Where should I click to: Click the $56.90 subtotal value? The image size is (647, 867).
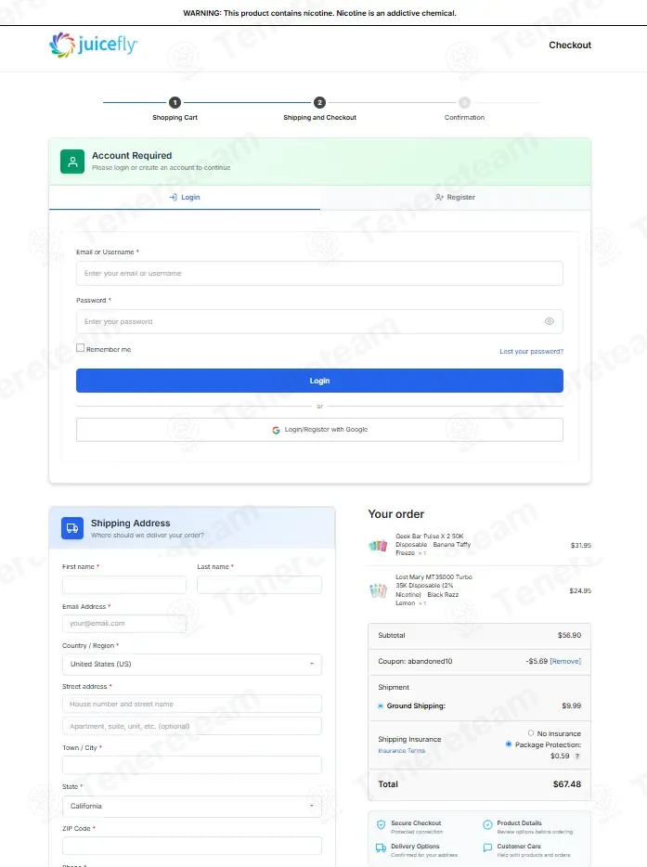pos(569,635)
